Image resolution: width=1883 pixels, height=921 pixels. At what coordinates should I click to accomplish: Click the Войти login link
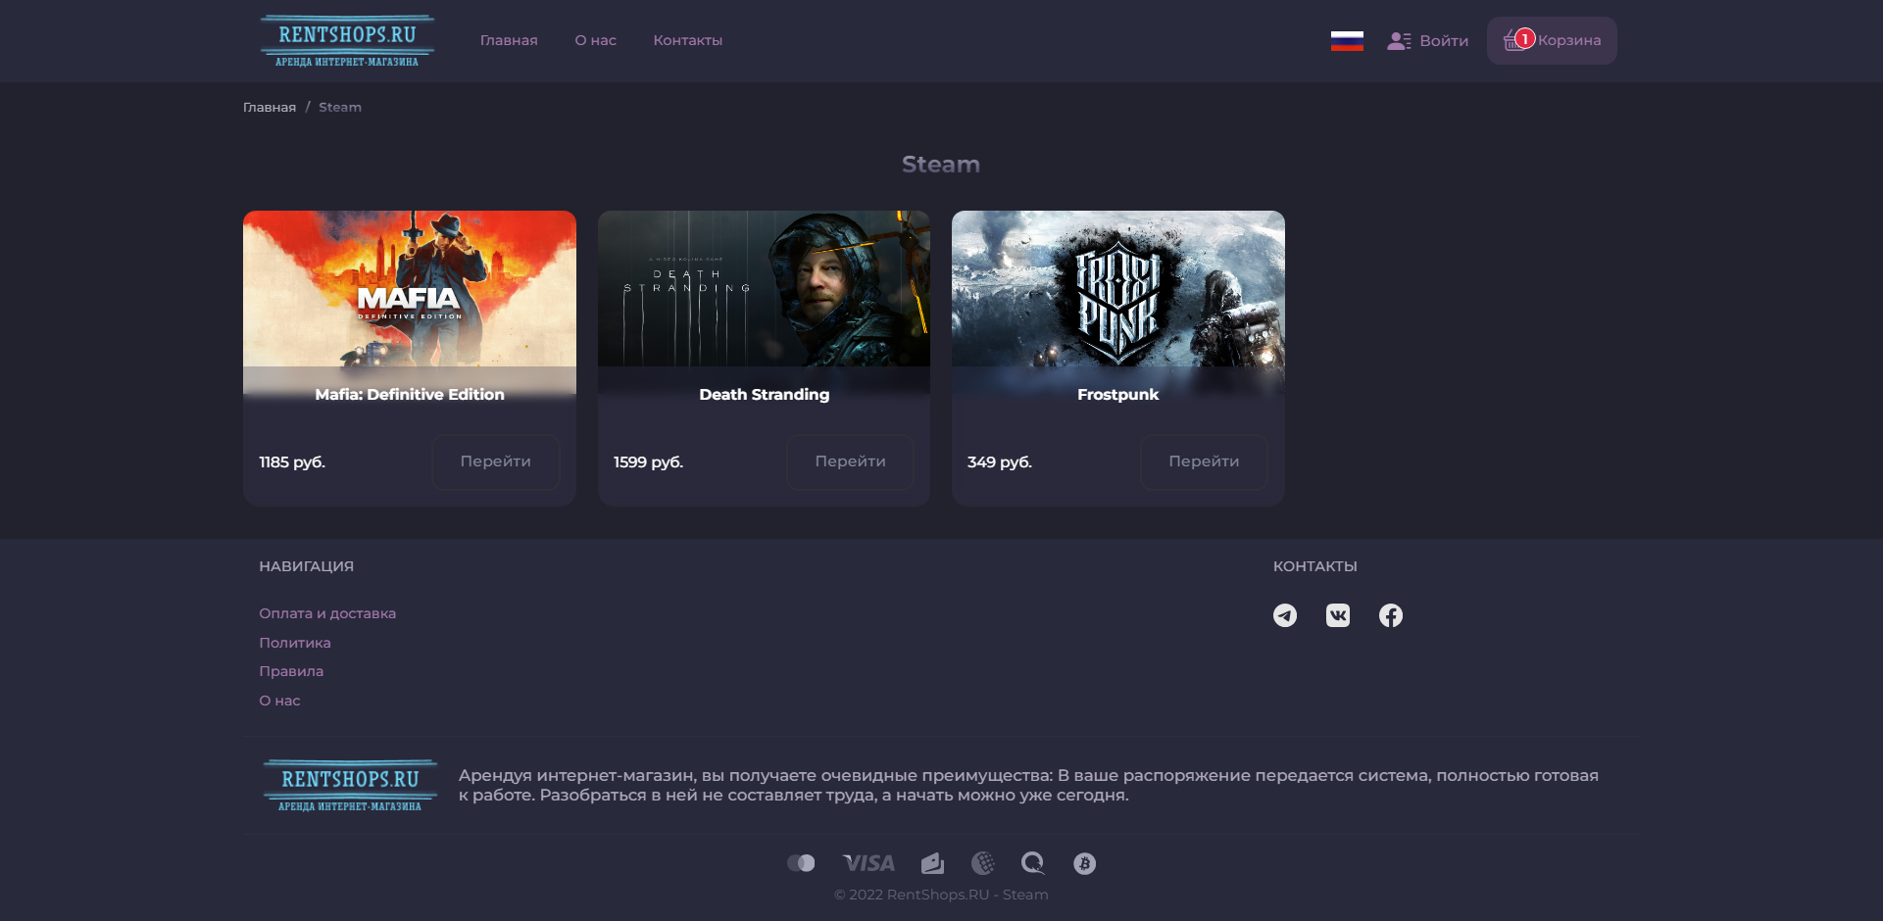coord(1428,41)
